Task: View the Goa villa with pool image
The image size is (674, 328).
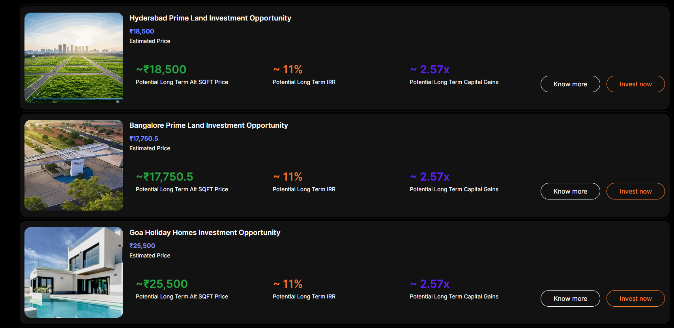Action: pos(74,272)
